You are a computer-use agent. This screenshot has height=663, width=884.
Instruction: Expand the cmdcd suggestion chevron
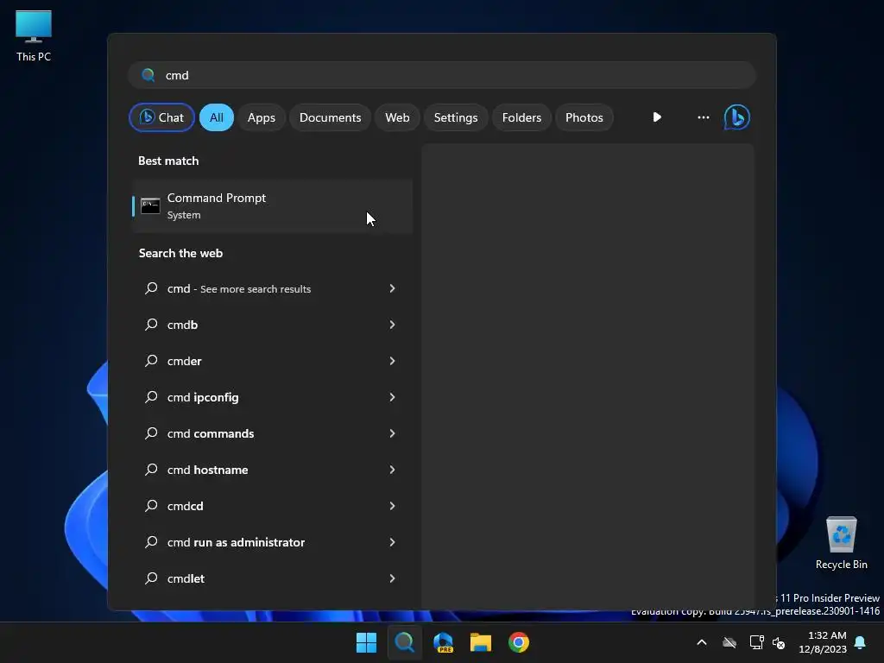click(x=393, y=506)
